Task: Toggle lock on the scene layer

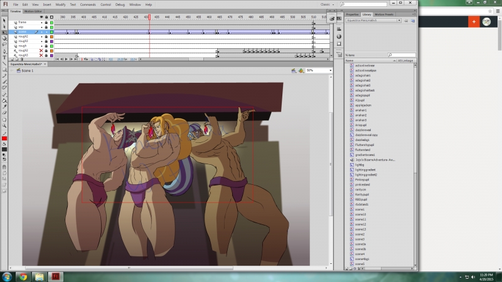Action: click(46, 31)
